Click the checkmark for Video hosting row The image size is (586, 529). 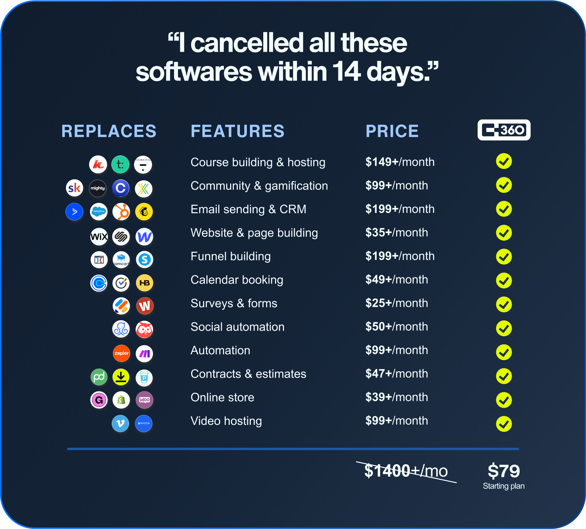click(504, 424)
